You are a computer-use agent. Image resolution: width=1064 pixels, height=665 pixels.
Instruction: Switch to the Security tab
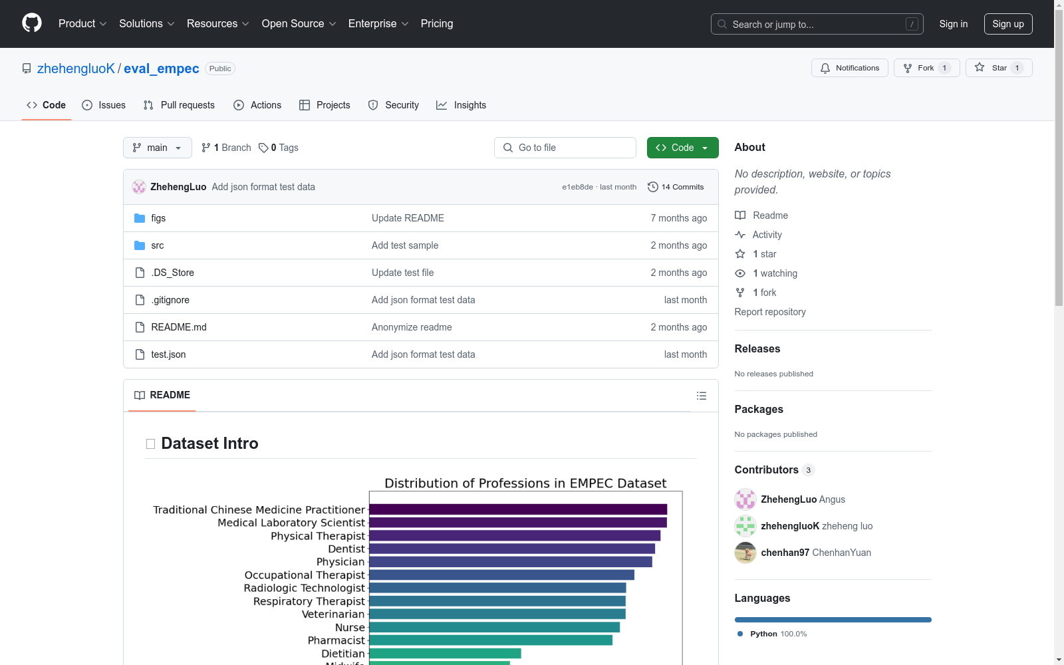(394, 105)
